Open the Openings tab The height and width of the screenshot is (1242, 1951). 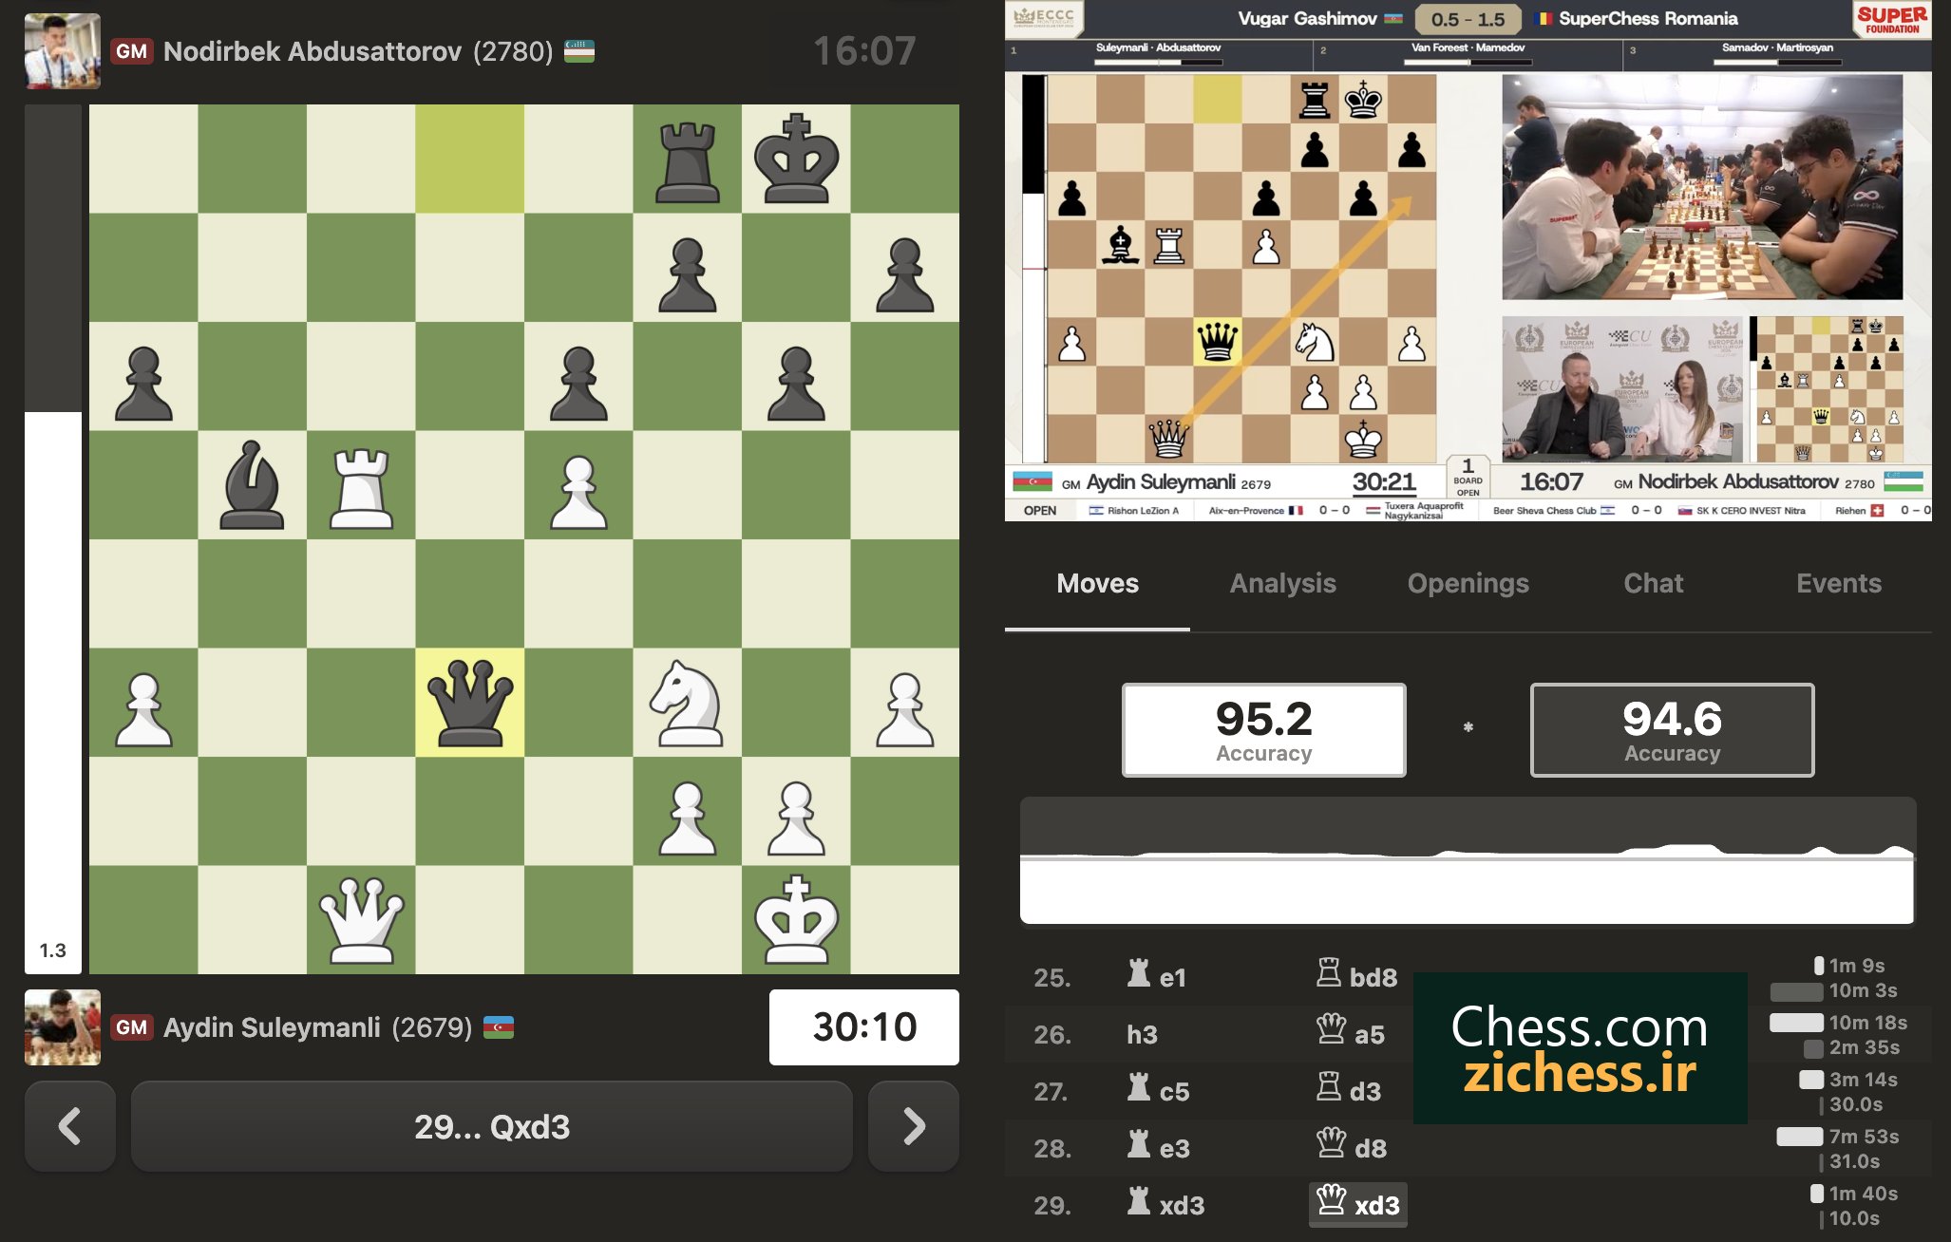(x=1468, y=583)
